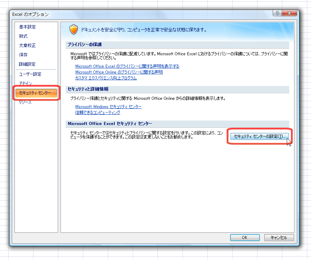The width and height of the screenshot is (311, 259).
Task: Select the アドイン category
Action: point(25,84)
